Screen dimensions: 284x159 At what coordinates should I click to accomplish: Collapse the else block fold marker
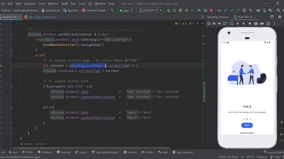coord(11,55)
